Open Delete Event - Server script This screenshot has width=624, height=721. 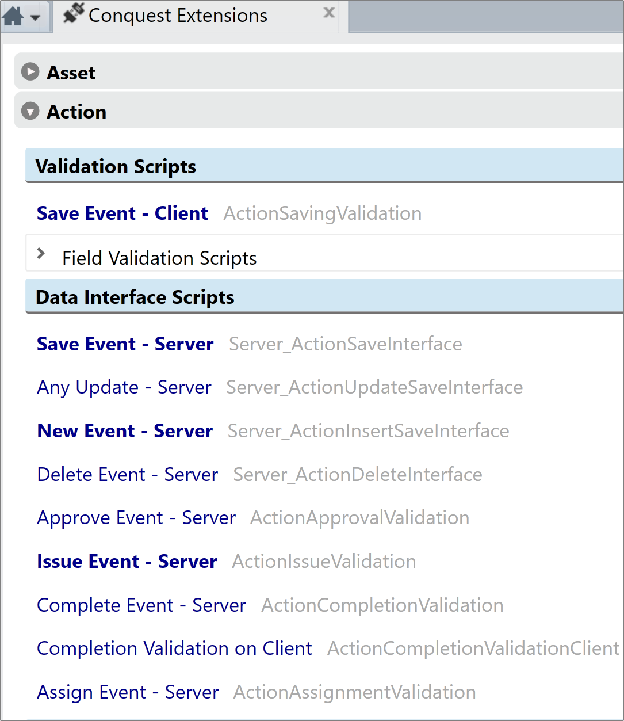pos(128,475)
